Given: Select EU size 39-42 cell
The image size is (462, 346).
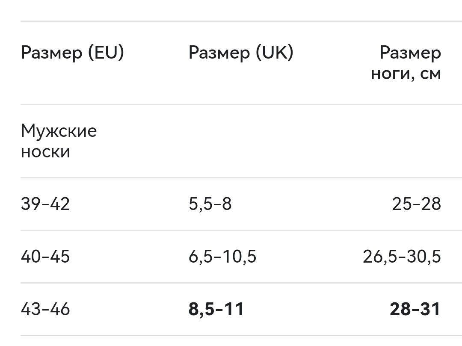Looking at the screenshot, I should pyautogui.click(x=45, y=204).
